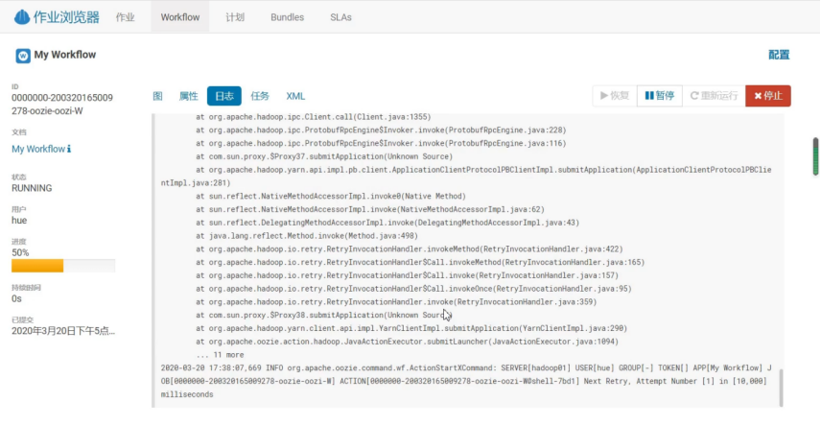Click the 恢复 resume button
This screenshot has height=426, width=821.
tap(615, 96)
